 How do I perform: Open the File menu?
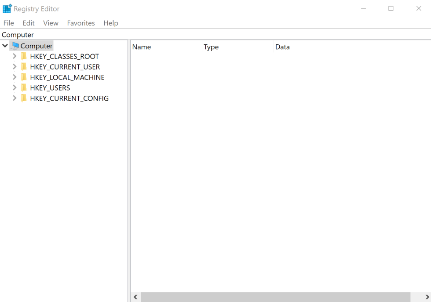pyautogui.click(x=8, y=23)
